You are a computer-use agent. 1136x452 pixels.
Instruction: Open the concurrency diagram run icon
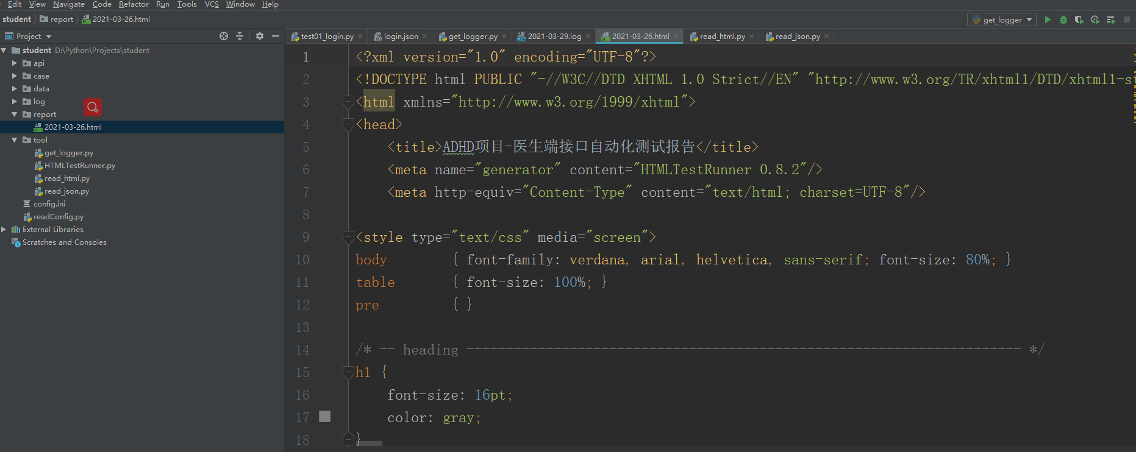[1111, 19]
